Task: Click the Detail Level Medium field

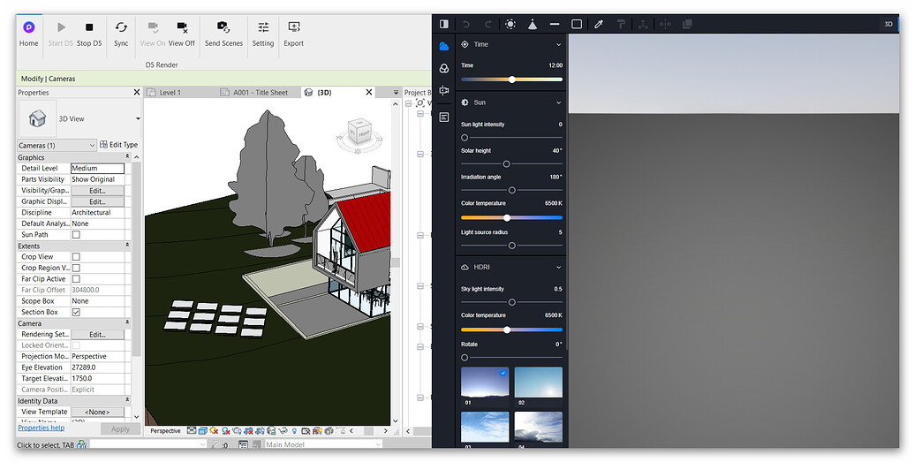Action: (x=97, y=168)
